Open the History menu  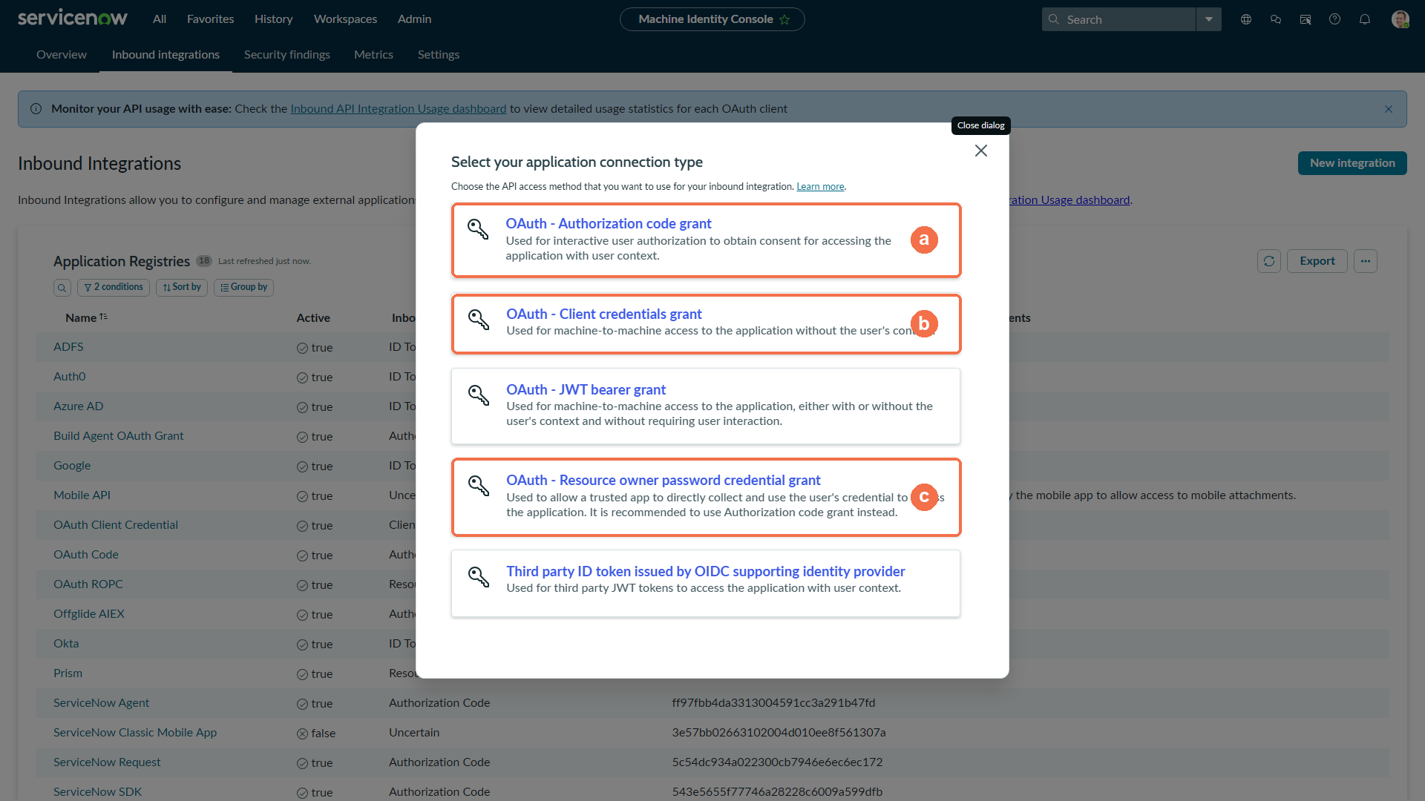tap(274, 19)
